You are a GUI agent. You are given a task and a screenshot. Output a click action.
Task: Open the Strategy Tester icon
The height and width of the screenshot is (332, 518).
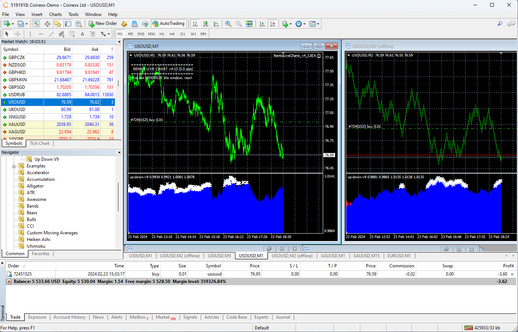(x=79, y=24)
